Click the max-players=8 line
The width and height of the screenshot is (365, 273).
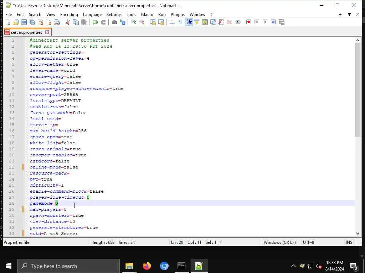tap(48, 209)
